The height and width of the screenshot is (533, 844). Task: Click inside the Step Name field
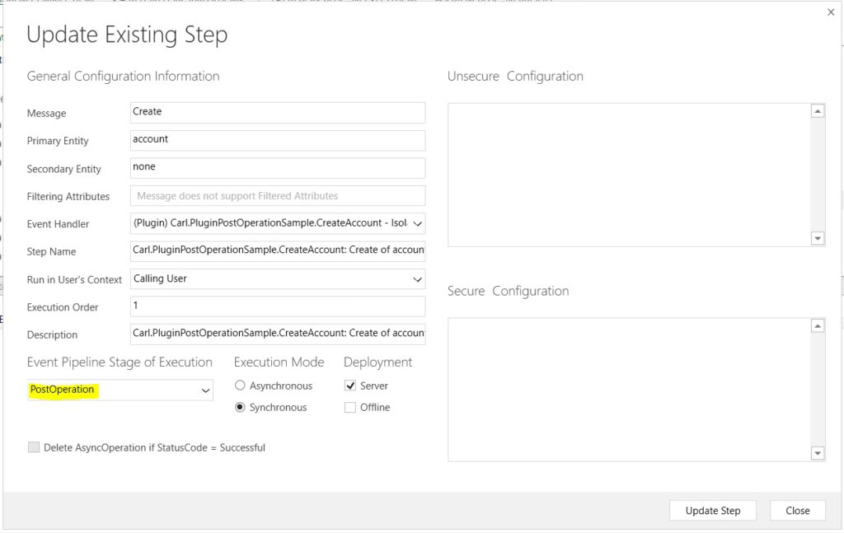click(x=278, y=251)
